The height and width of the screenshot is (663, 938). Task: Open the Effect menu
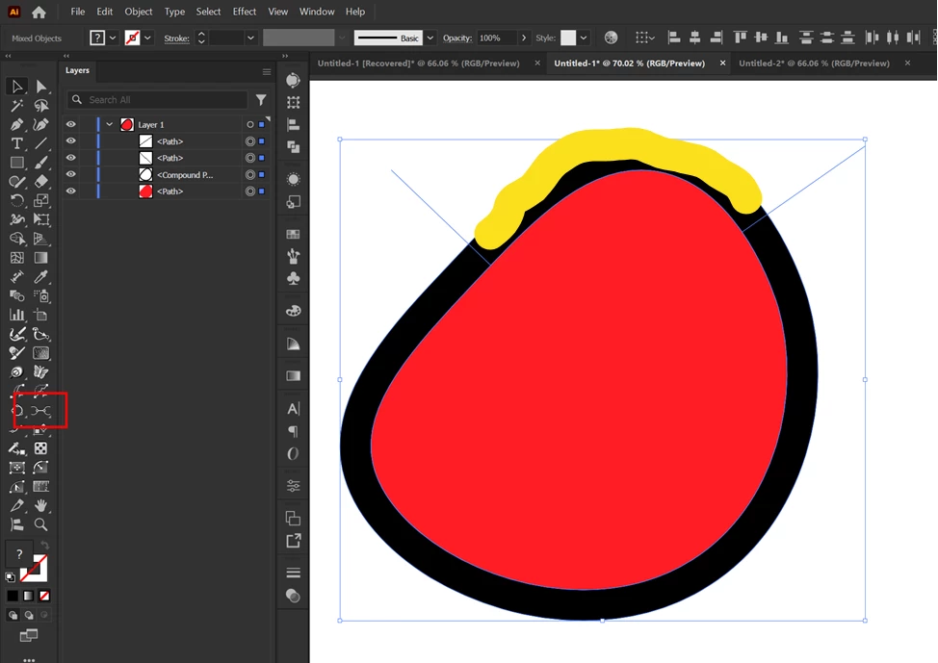[244, 12]
